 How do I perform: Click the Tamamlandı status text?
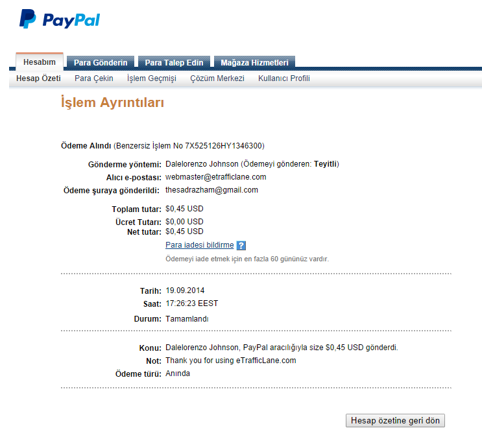187,319
